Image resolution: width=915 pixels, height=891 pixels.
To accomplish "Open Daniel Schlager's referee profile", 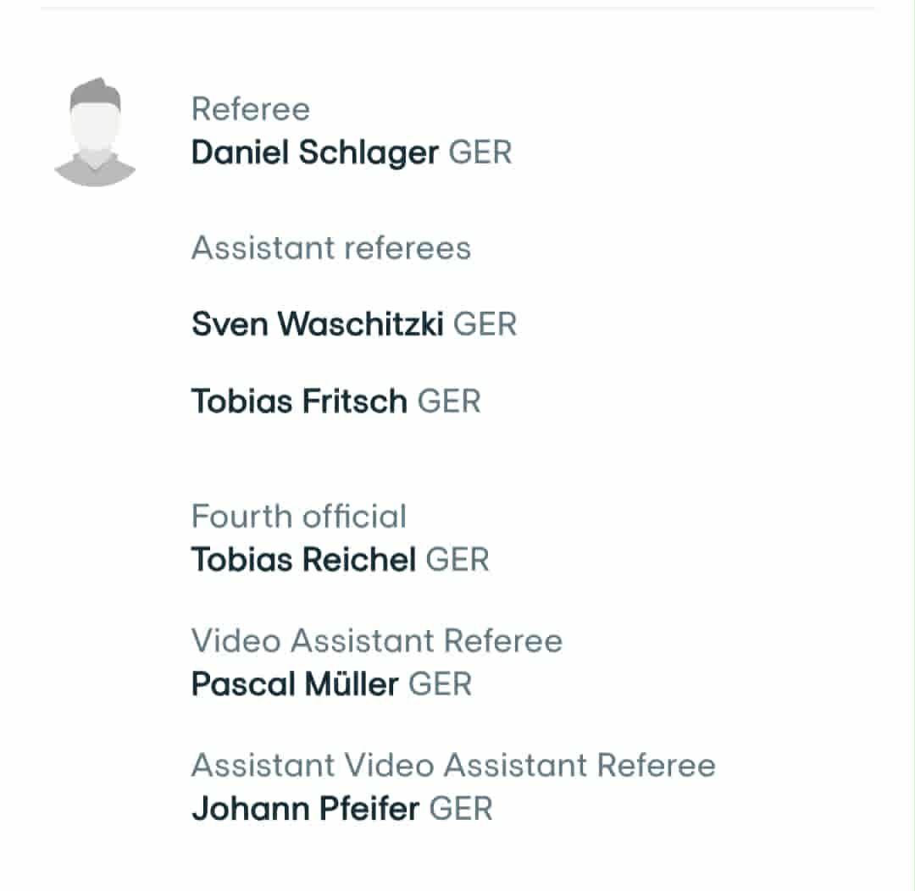I will 314,152.
